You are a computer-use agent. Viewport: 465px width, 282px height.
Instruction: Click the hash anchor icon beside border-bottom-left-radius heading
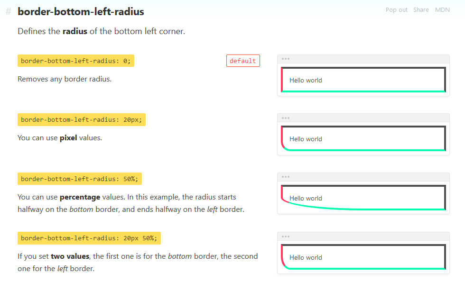(9, 11)
